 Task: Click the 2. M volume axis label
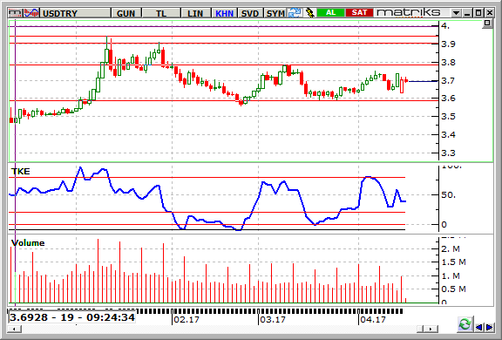coord(450,248)
